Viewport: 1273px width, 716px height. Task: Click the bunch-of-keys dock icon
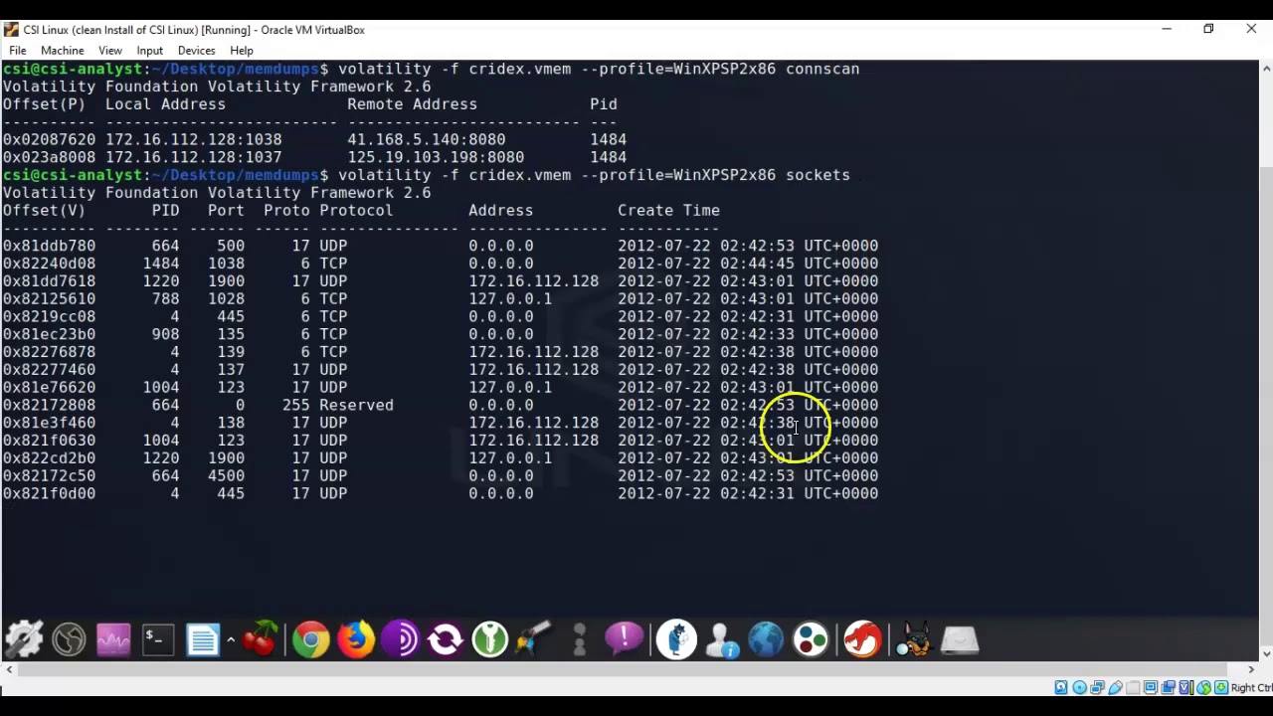pyautogui.click(x=534, y=639)
